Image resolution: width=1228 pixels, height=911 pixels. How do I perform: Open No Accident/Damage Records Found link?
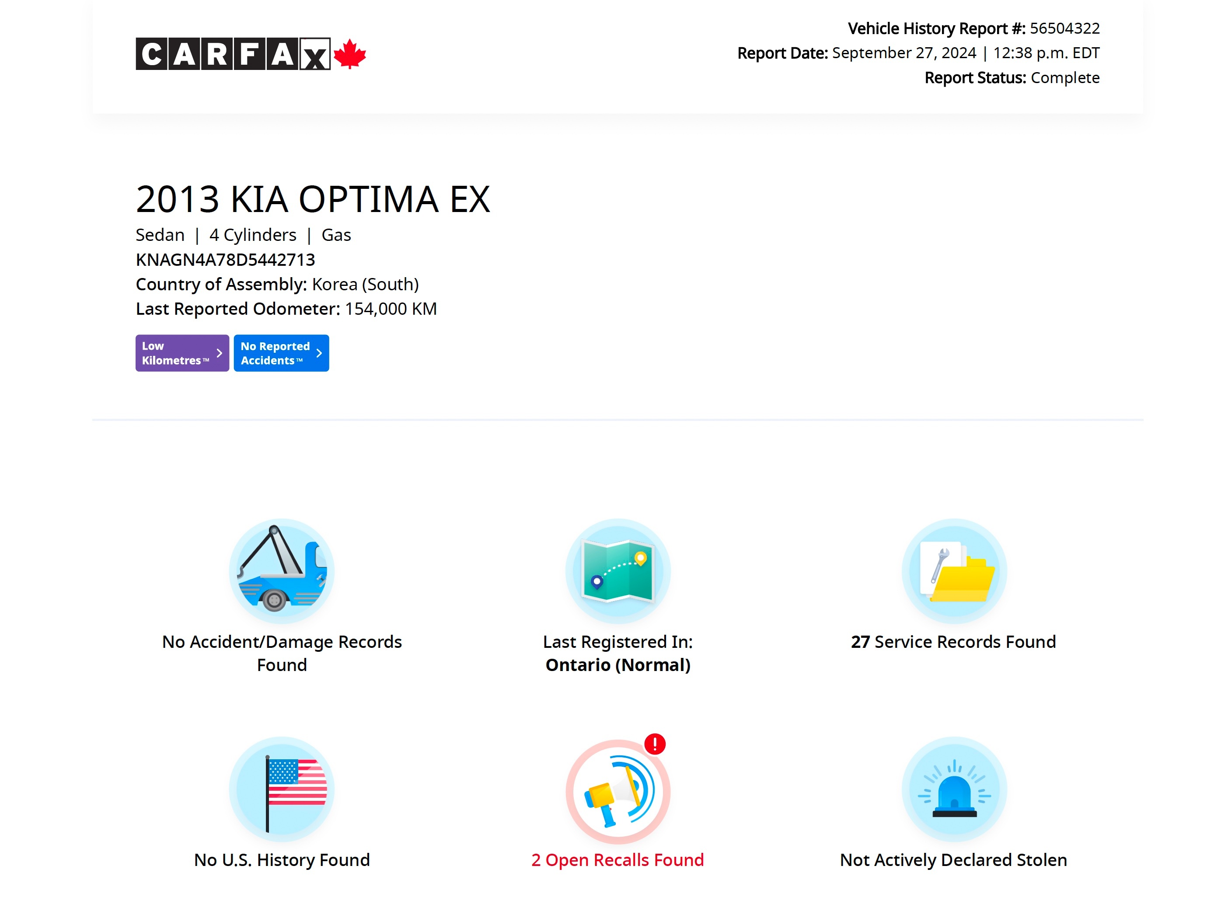coord(282,654)
